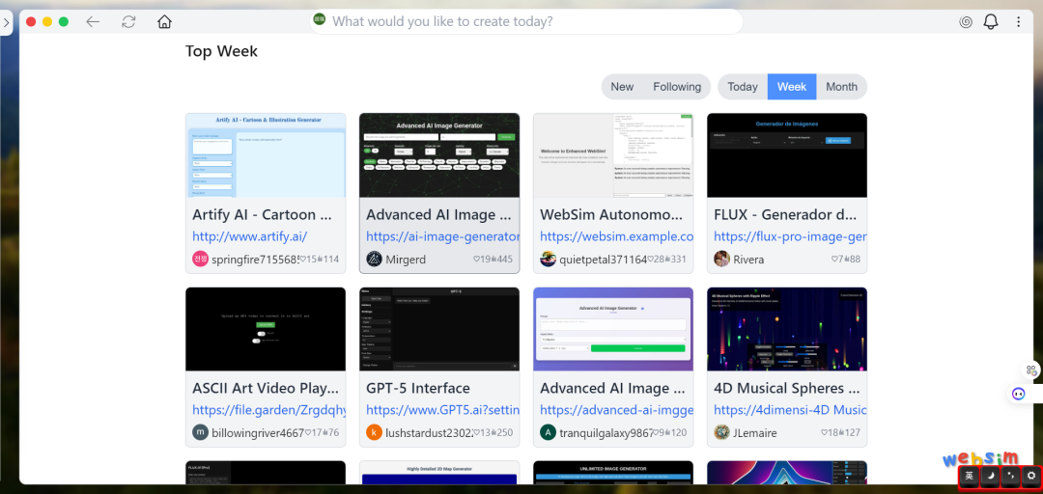Screen dimensions: 1043x494
Task: Click the heart on ASCII Art Video card
Action: [308, 433]
